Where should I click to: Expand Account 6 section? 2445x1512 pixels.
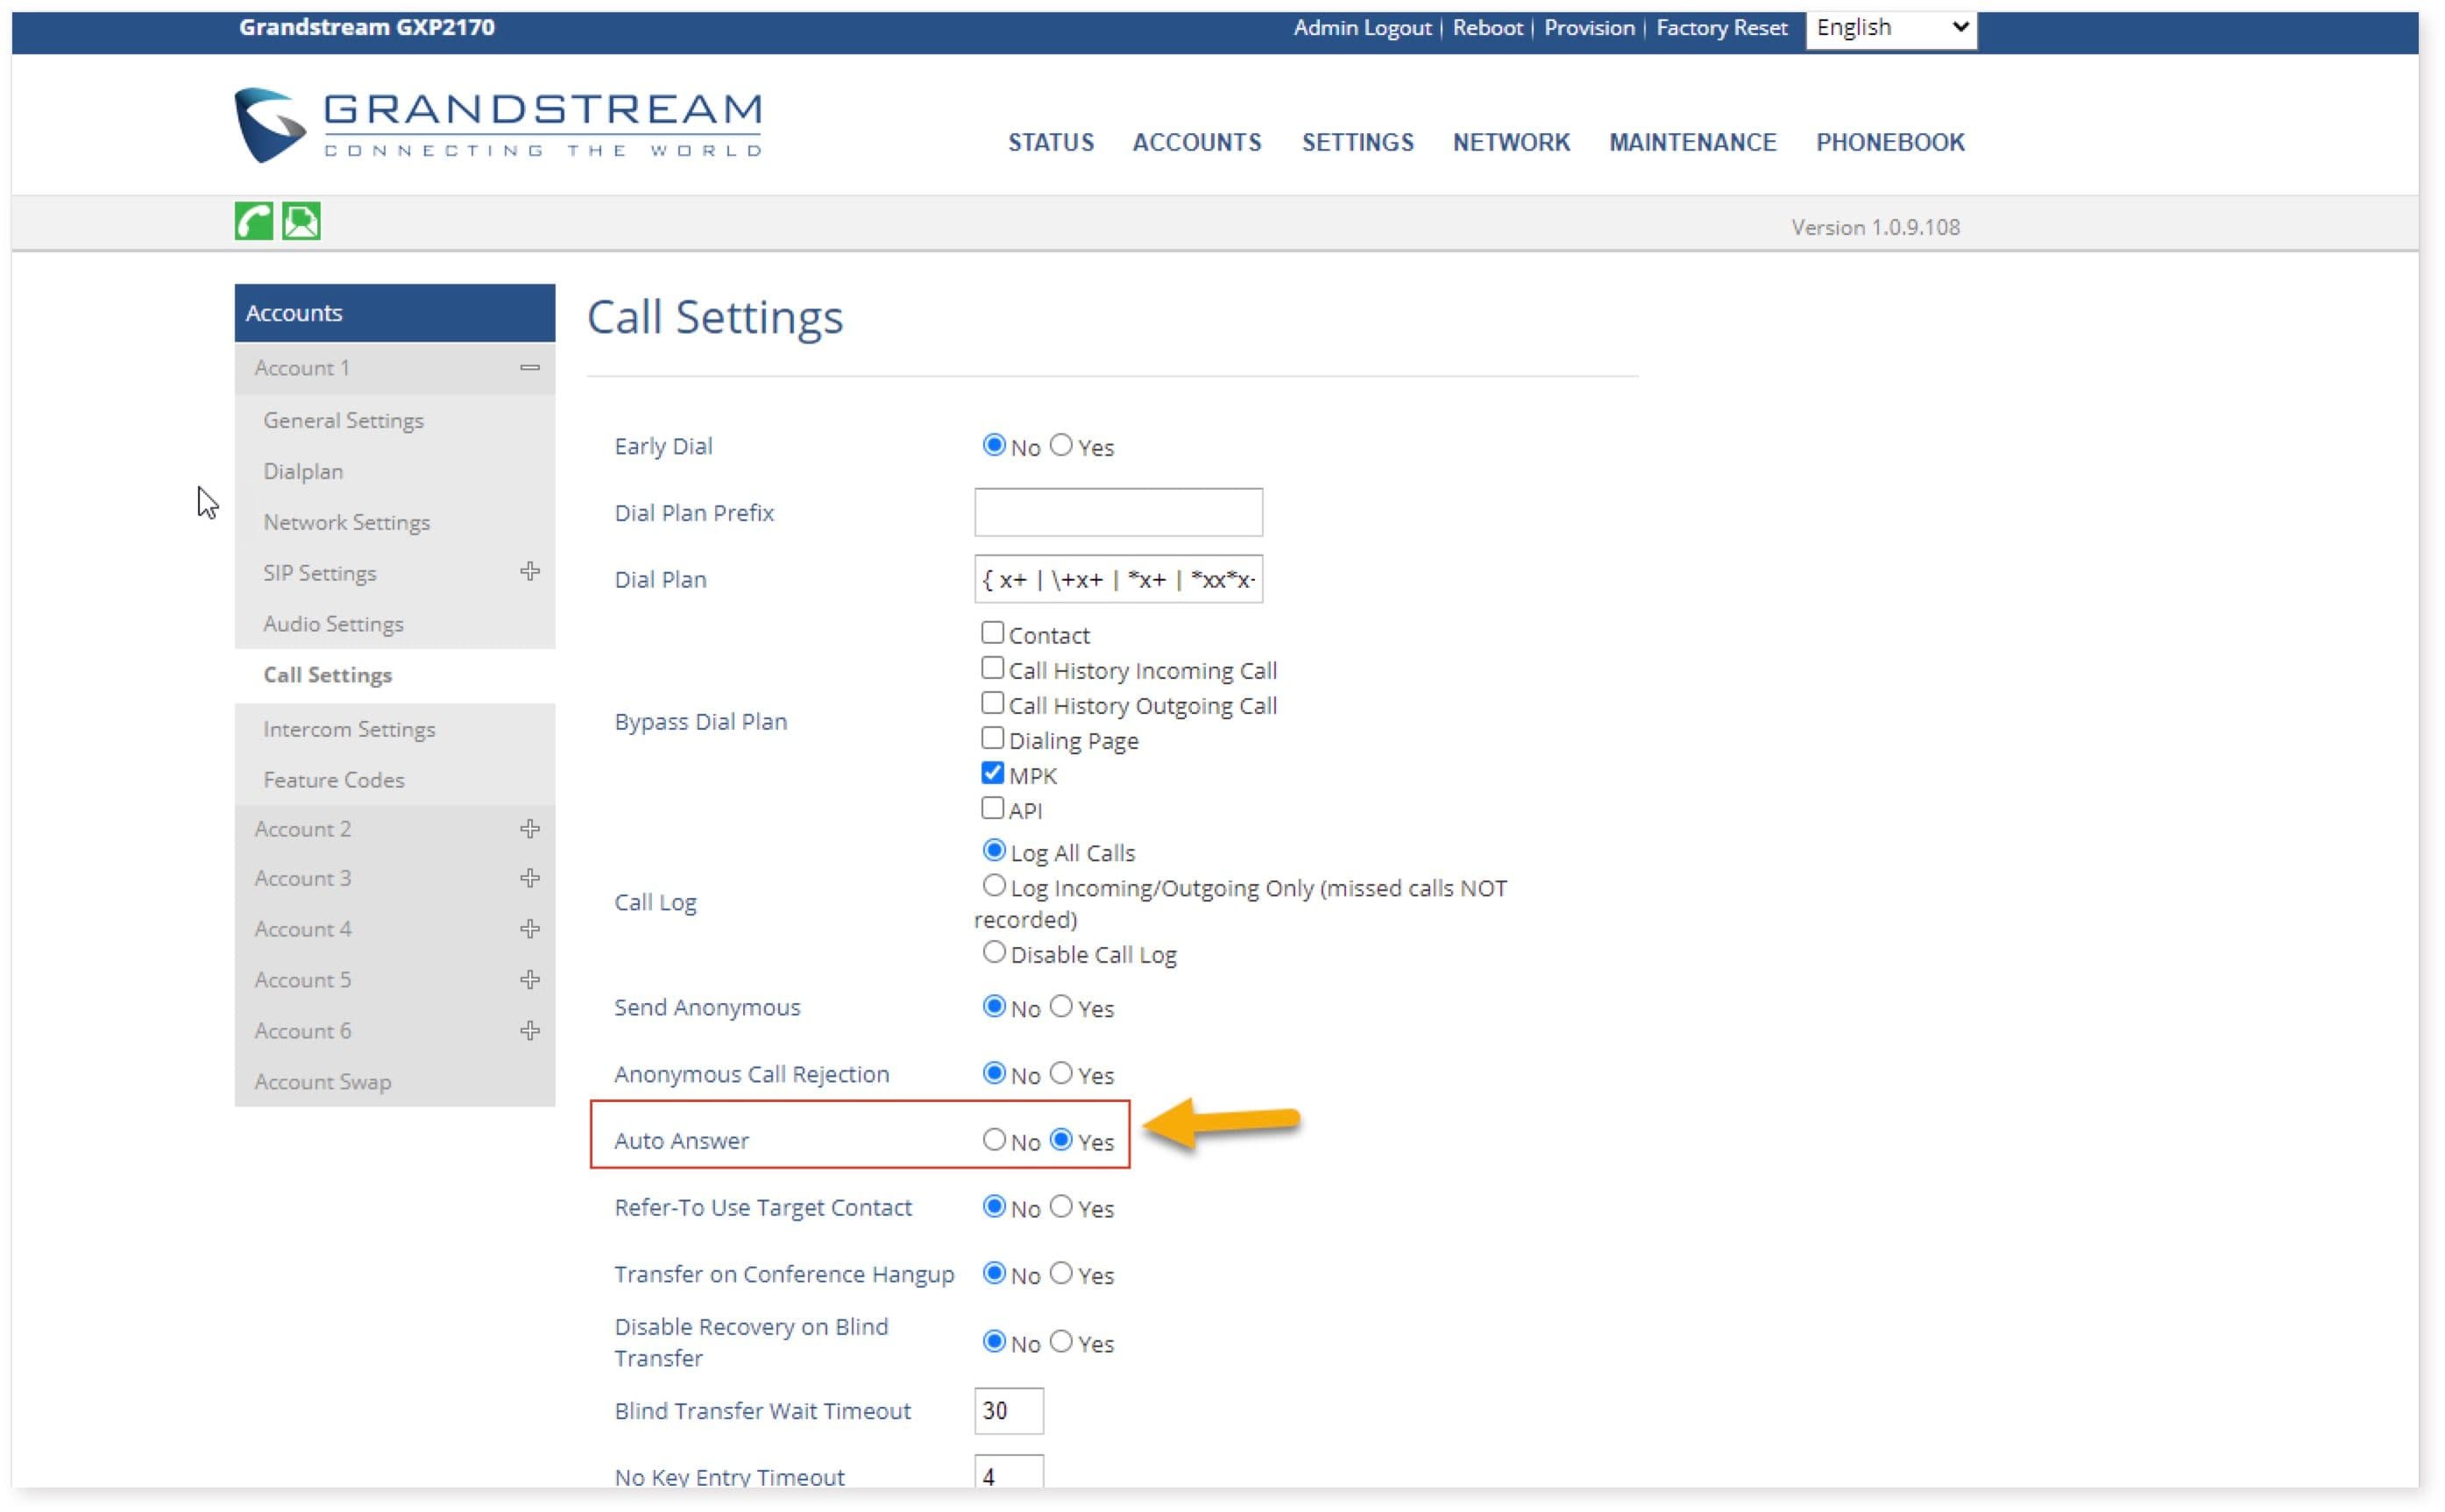point(529,1031)
